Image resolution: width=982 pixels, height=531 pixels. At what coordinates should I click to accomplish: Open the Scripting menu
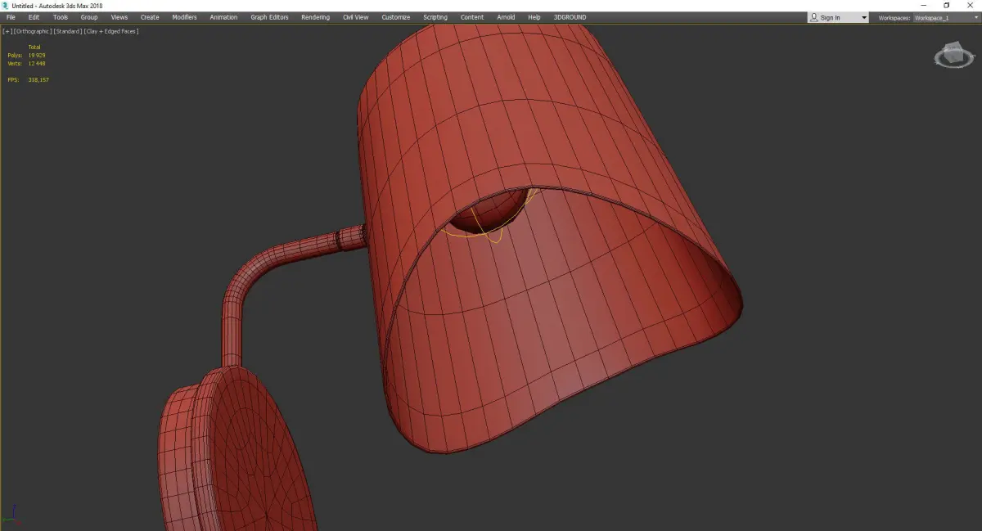click(435, 17)
